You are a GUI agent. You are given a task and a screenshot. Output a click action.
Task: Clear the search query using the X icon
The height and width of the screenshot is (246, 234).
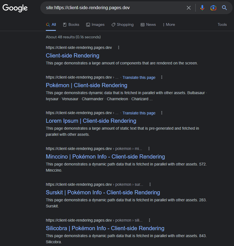click(189, 7)
